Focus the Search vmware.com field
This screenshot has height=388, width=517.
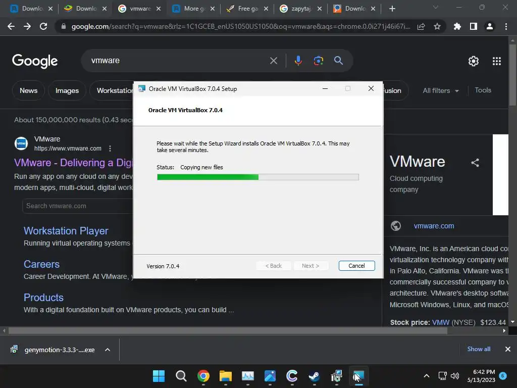point(78,206)
